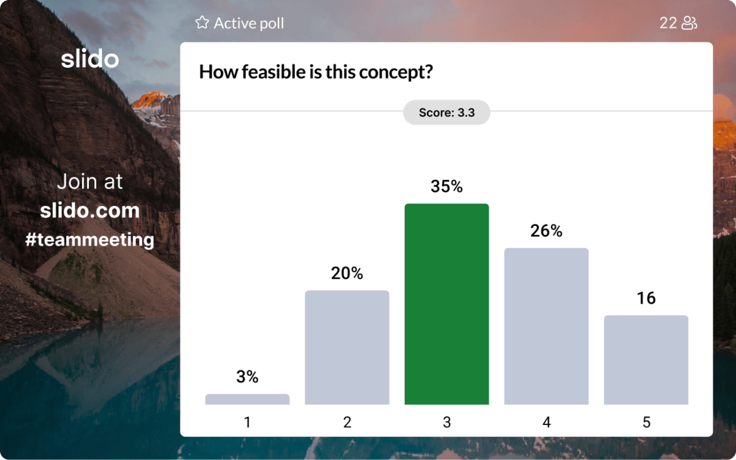Click the 35% value label

click(x=447, y=186)
